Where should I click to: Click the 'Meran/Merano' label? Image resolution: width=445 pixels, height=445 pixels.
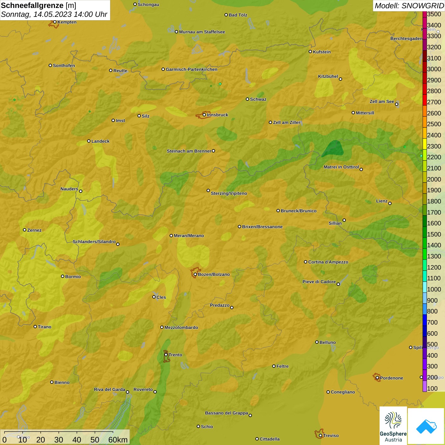tap(189, 236)
